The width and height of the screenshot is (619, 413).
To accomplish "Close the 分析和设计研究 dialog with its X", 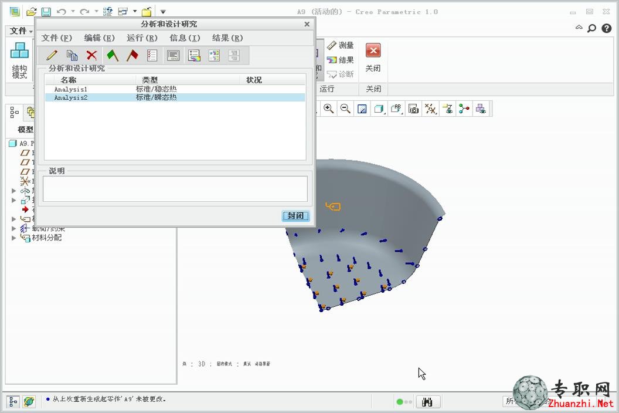I will point(307,24).
